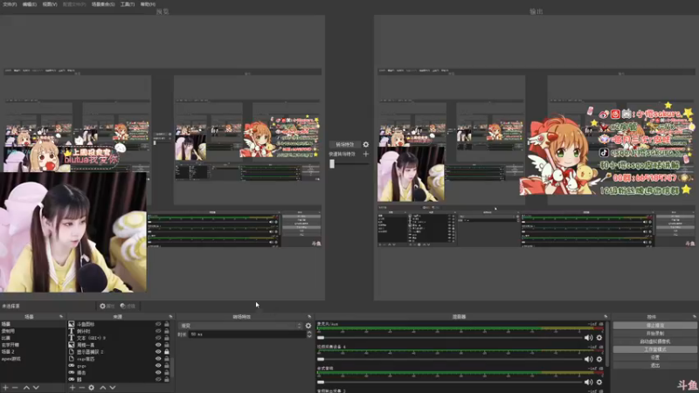Add a new scene with the plus icon

click(6, 388)
